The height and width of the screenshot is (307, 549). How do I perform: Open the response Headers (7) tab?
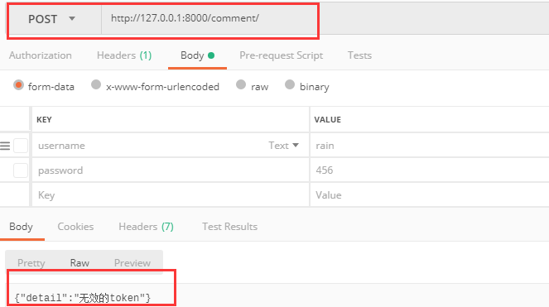click(x=146, y=227)
